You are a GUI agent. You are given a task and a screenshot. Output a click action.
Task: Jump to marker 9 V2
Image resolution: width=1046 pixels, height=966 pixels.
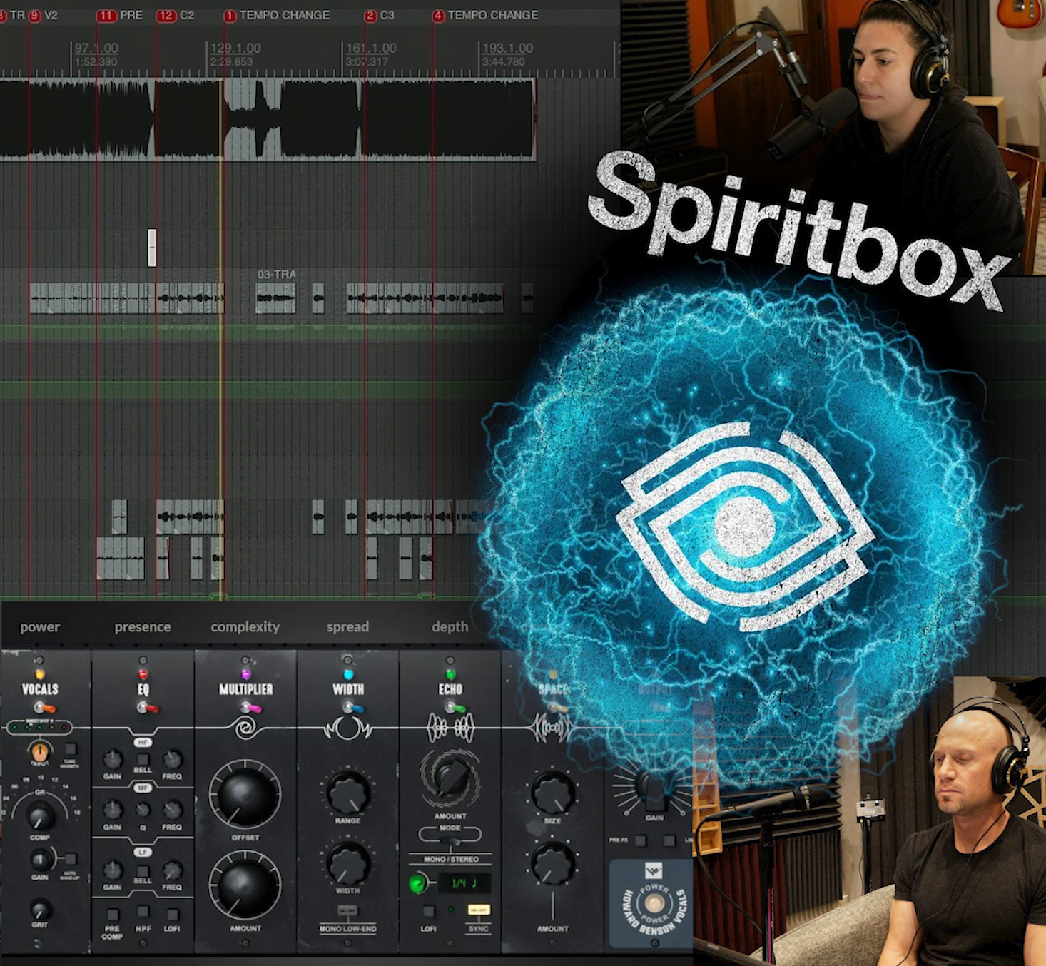43,15
